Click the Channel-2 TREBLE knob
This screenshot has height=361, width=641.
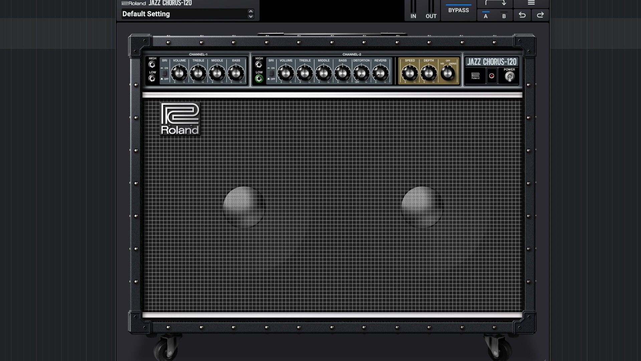[305, 73]
